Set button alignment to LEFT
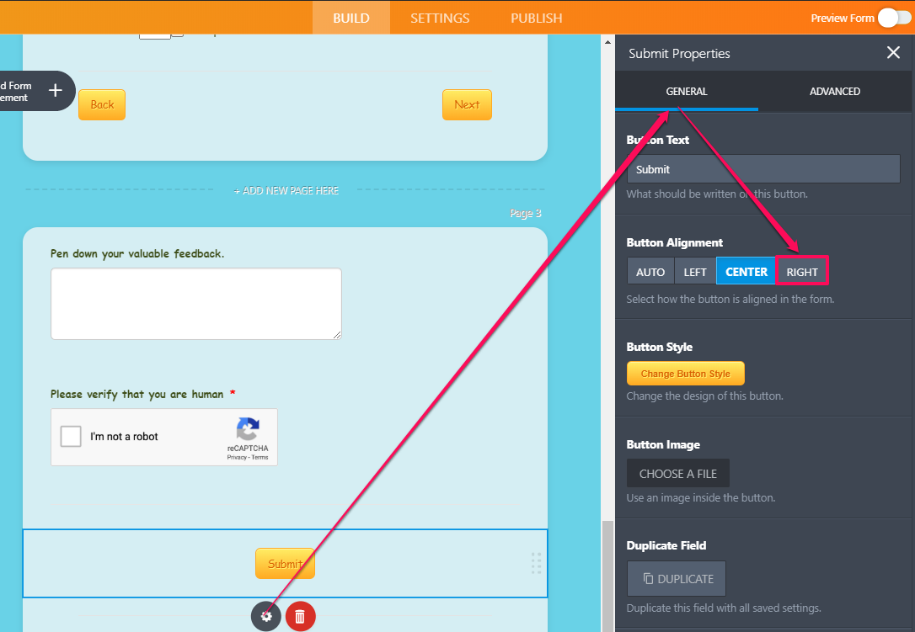 tap(695, 272)
